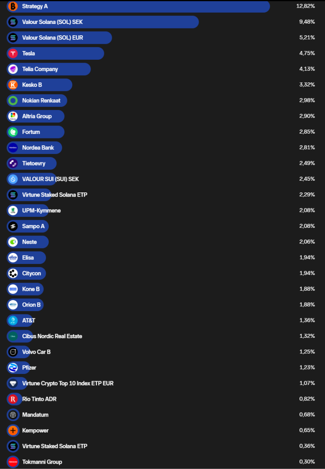Click the Rio Tinto ADR red R icon
This screenshot has height=469, width=325.
[x=13, y=399]
